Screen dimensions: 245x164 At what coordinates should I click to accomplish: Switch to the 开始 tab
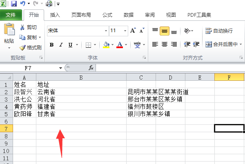[34, 15]
